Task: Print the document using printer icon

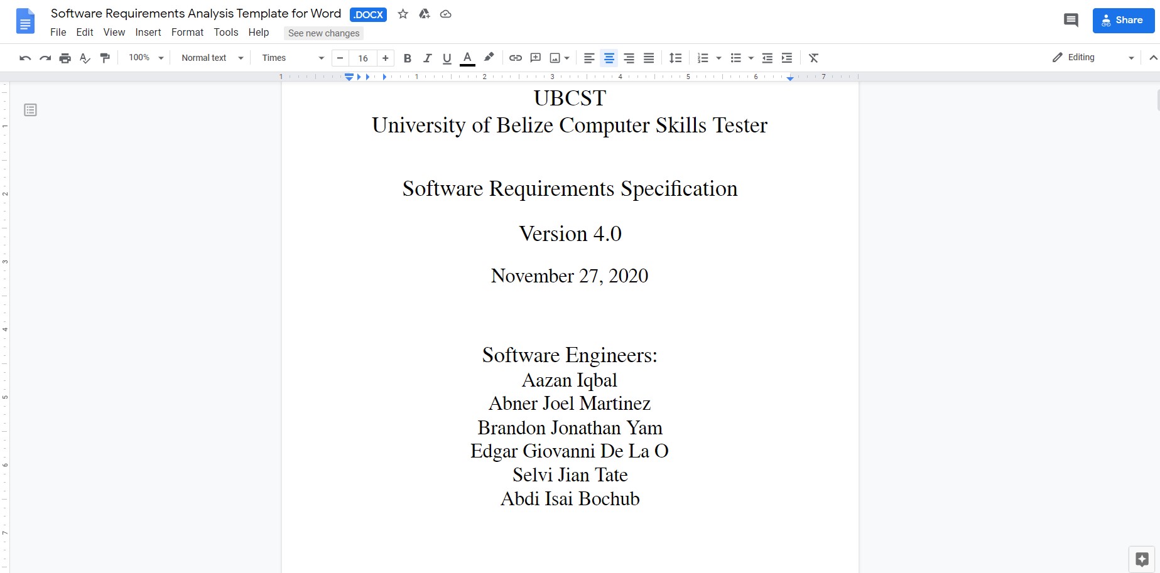Action: (x=65, y=58)
